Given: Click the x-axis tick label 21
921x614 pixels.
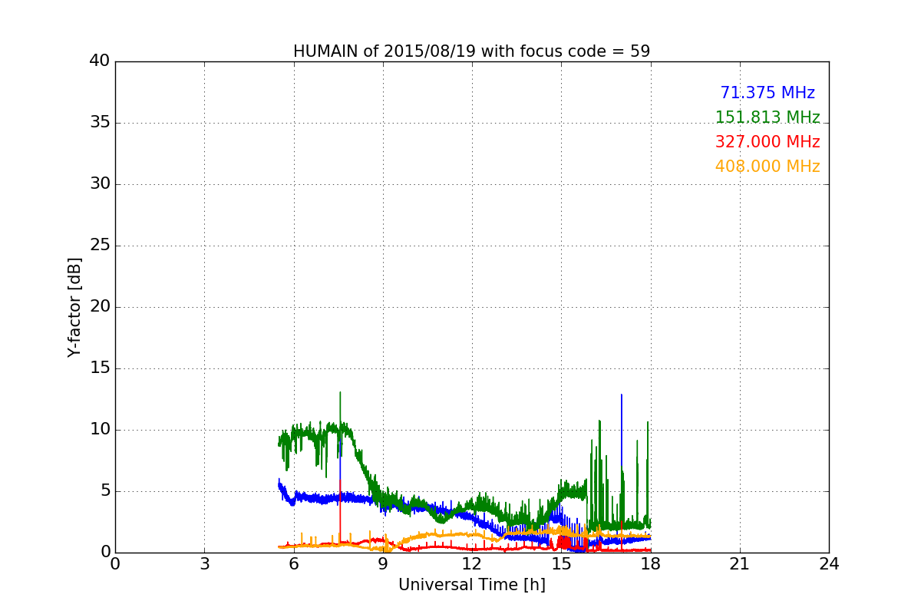Looking at the screenshot, I should (x=740, y=564).
